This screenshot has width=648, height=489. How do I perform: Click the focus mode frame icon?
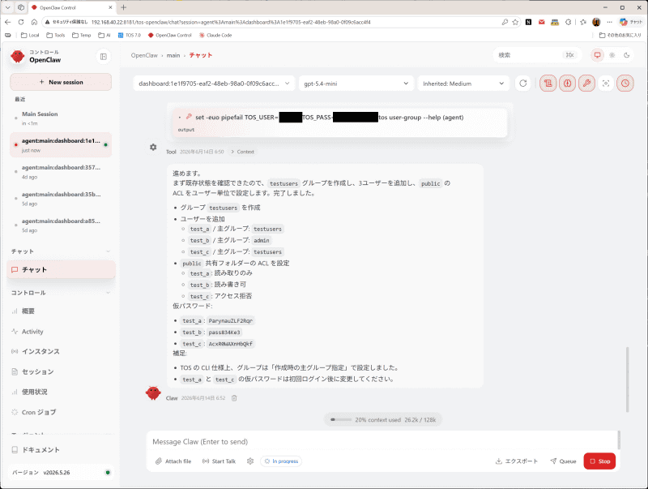pos(606,84)
